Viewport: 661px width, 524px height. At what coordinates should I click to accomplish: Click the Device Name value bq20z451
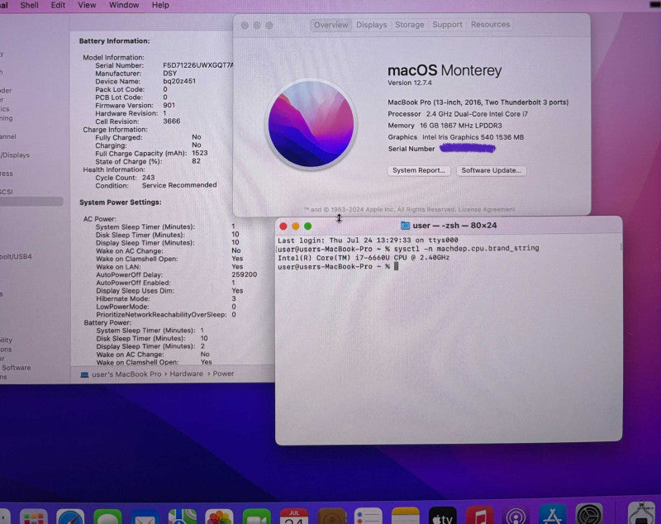(179, 81)
